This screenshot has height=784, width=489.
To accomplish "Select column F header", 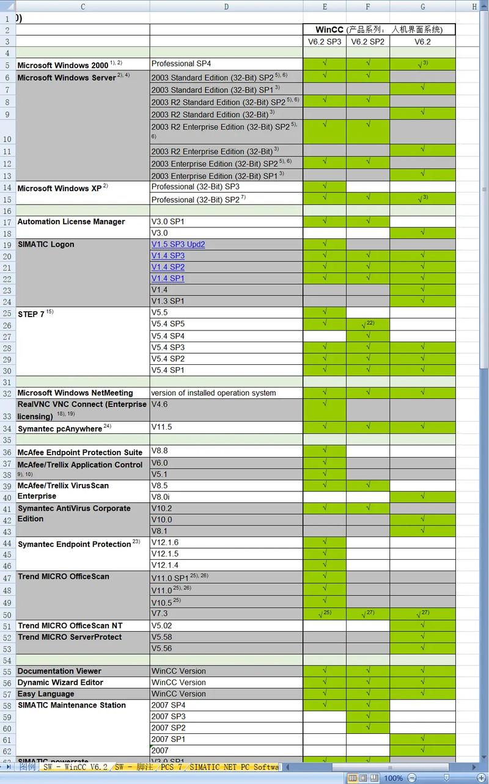I will pyautogui.click(x=368, y=6).
